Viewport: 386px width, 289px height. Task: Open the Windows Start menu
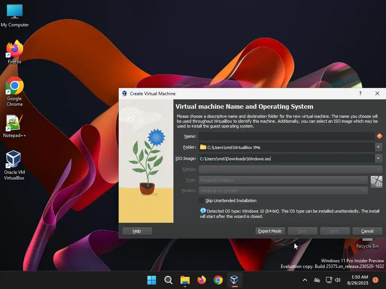(152, 280)
